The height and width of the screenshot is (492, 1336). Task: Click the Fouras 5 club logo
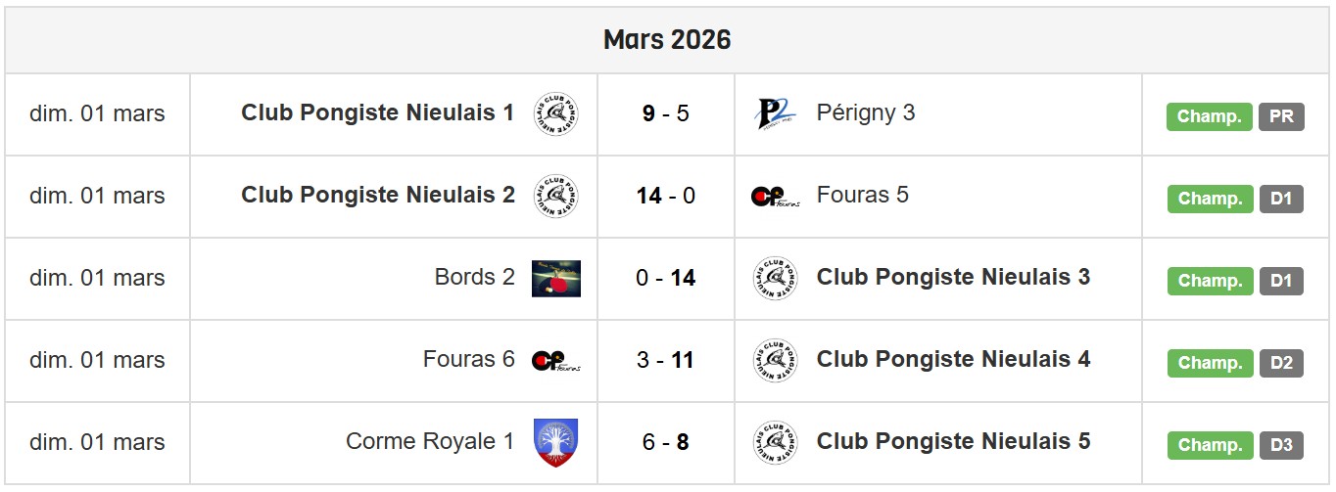pos(775,197)
